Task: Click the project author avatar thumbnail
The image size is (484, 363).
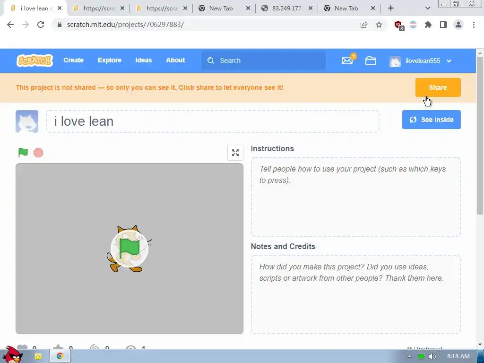Action: point(27,121)
